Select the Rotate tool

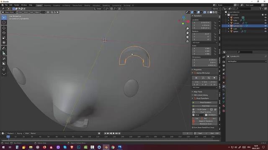click(x=4, y=32)
